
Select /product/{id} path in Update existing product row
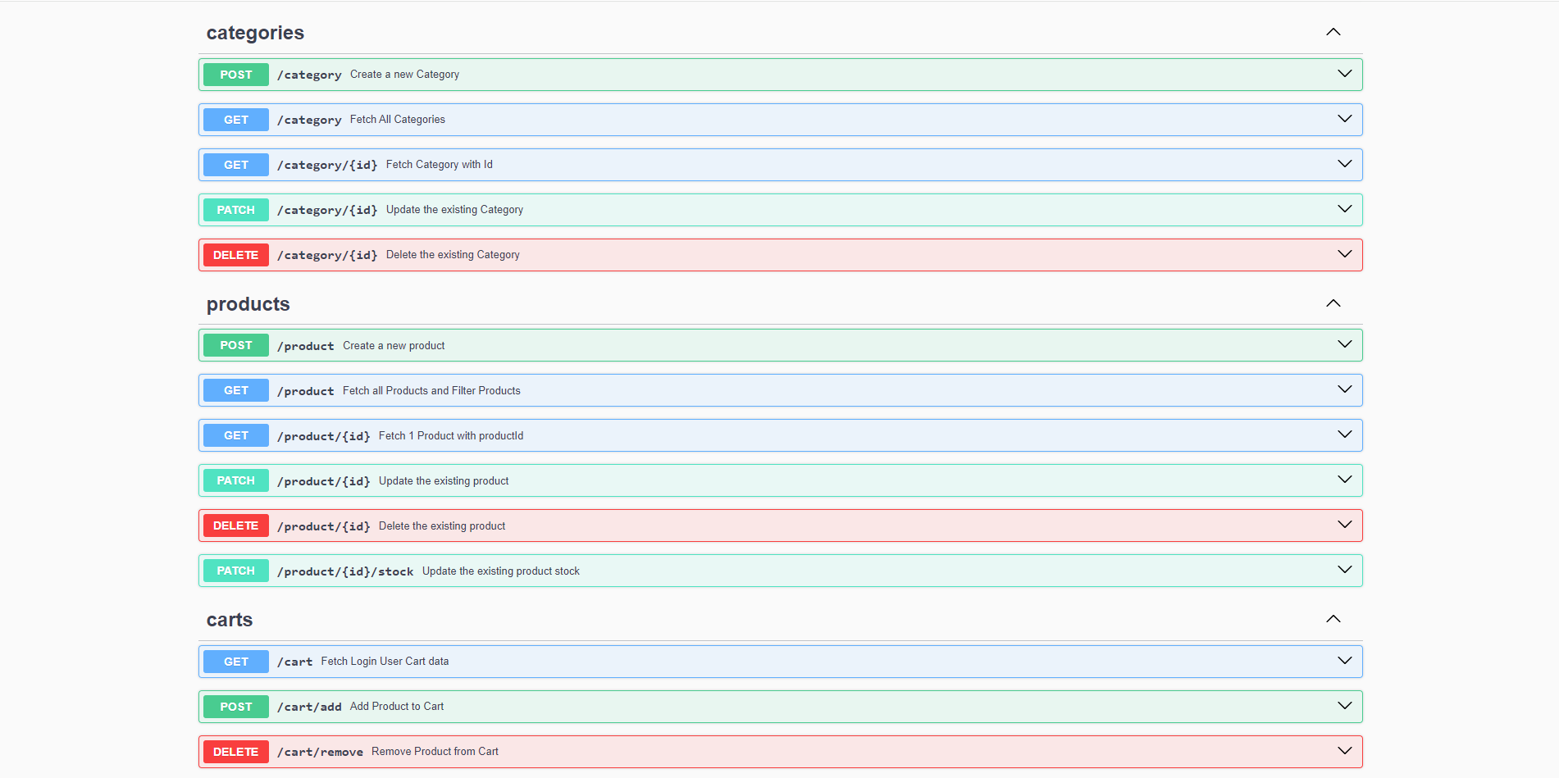(324, 481)
